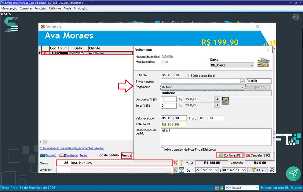
Task: Open the partial payments information link
Action: 71,148
